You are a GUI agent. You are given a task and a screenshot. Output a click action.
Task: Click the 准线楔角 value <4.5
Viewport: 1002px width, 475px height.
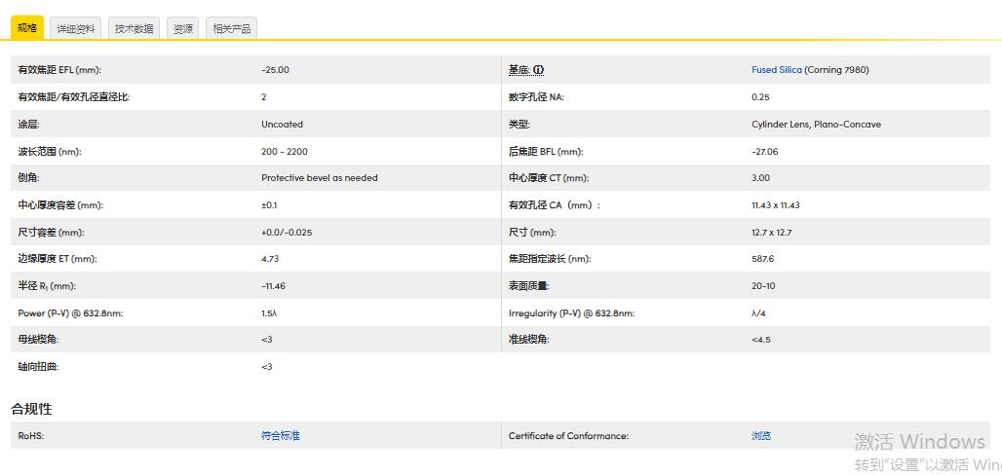tap(761, 340)
